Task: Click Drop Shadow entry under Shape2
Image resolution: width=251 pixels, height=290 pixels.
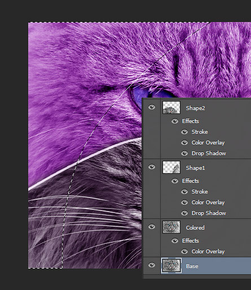Action: pyautogui.click(x=209, y=153)
